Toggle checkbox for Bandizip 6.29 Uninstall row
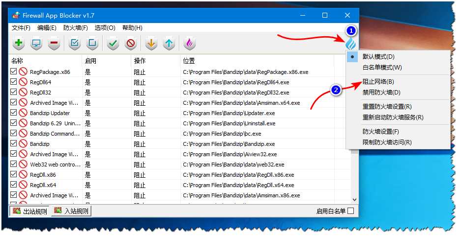 [x=13, y=123]
